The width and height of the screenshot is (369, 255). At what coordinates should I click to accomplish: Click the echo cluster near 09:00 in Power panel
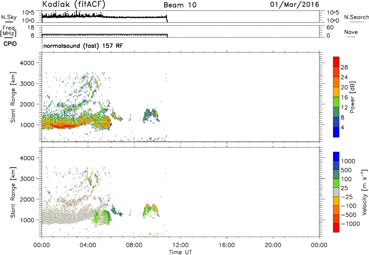tap(151, 115)
